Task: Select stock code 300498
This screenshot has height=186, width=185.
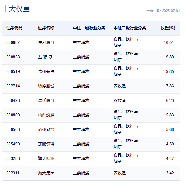Action: tap(13, 100)
